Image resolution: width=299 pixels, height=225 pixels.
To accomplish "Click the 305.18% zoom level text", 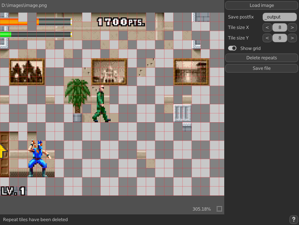I will [201, 209].
